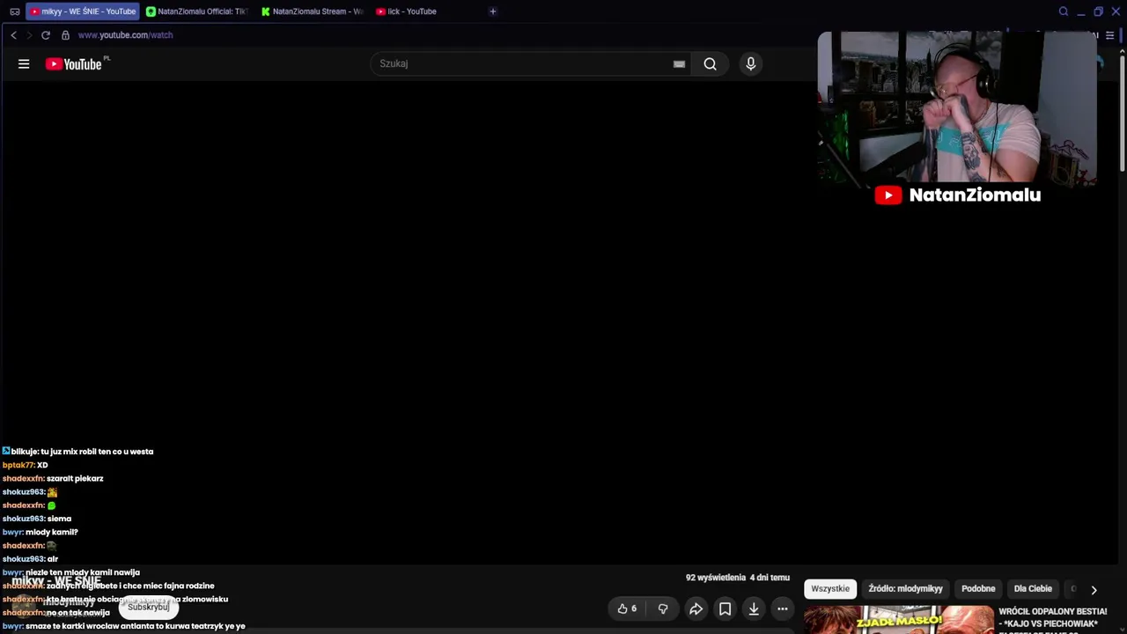The width and height of the screenshot is (1127, 634).
Task: Open the WRÓCIŁ ODPALONY BESTIA video title
Action: tap(1052, 617)
